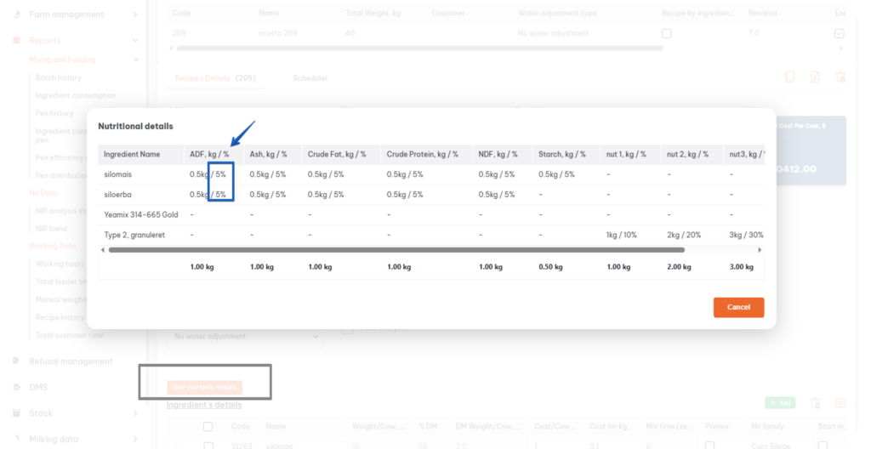Toggle the Premix checkbox for silomais
Viewport: 871px width, 449px height.
point(710,445)
